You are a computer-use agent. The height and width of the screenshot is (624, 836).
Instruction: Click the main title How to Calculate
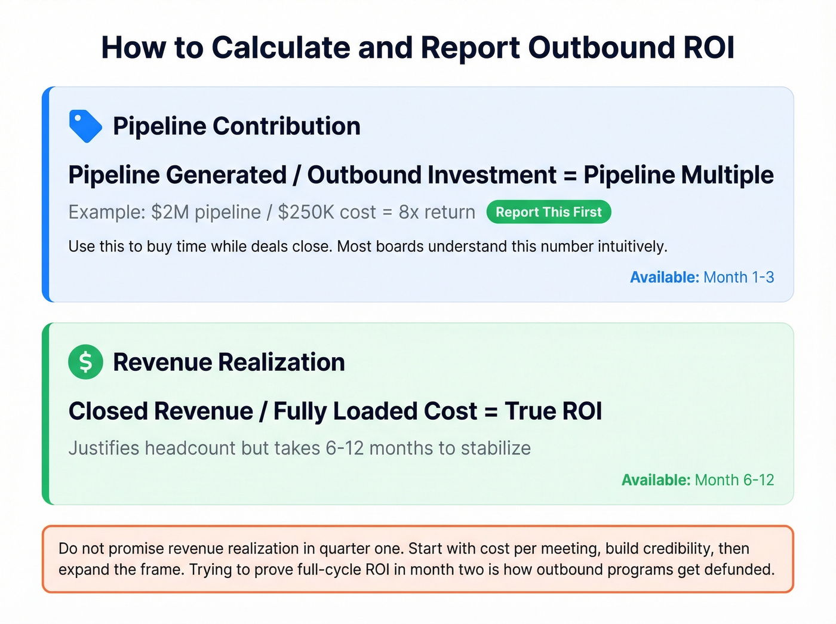click(x=418, y=48)
